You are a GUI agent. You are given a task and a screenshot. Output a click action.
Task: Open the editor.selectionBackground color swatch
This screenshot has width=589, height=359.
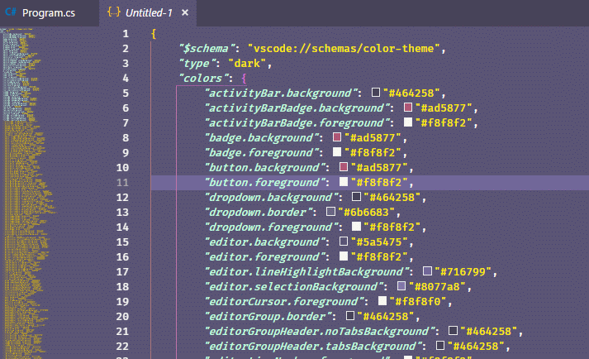point(401,287)
